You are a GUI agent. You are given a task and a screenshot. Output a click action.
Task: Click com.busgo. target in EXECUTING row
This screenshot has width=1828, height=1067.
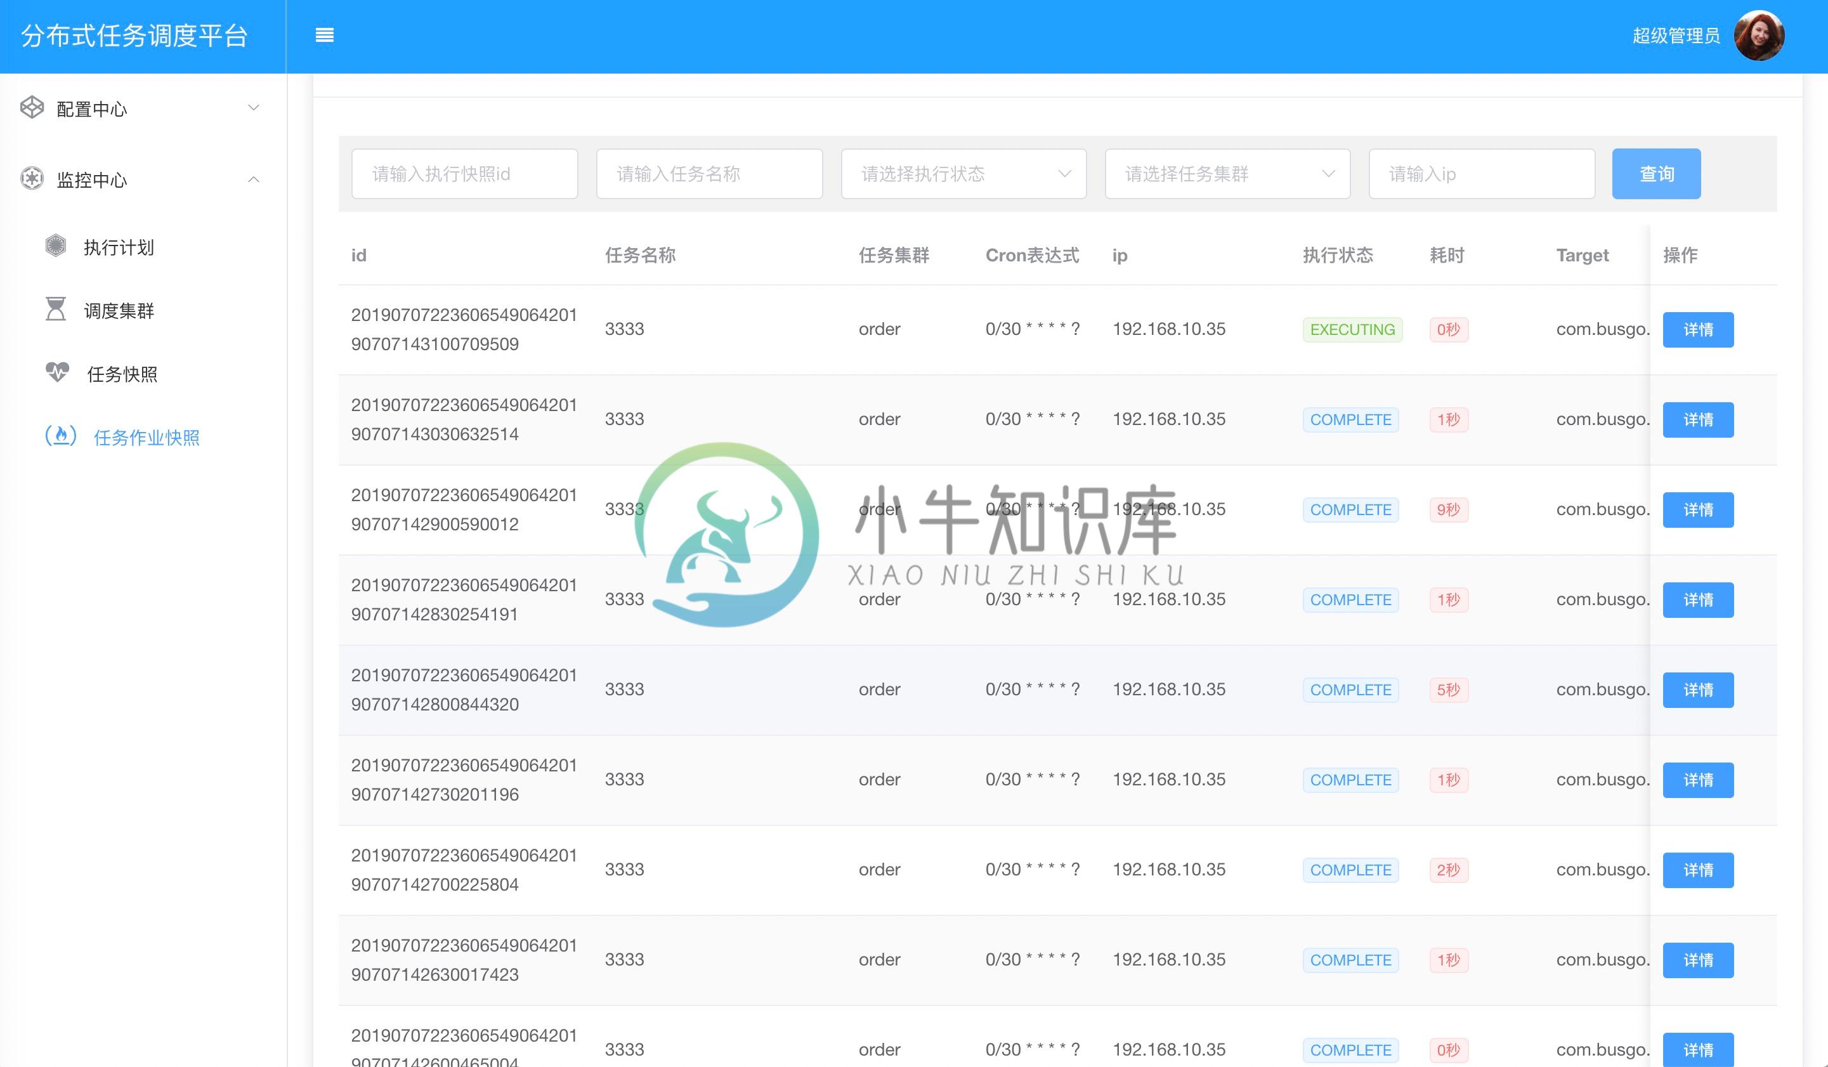[1602, 329]
